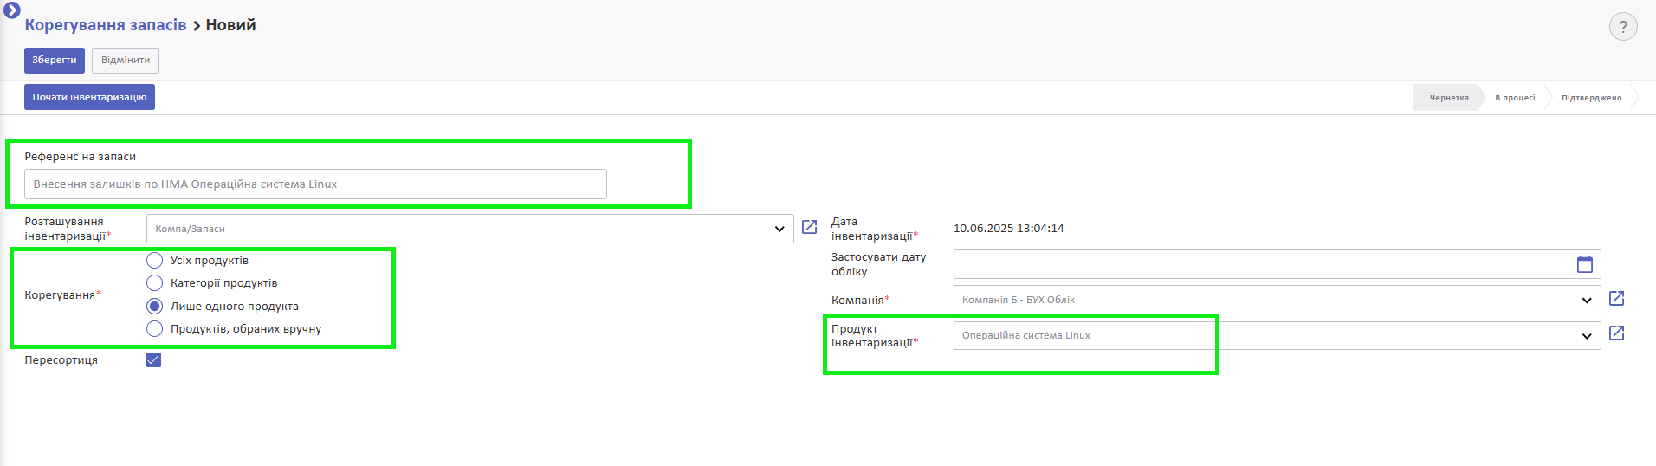Click the Операційна система Linux product field text
1656x466 pixels.
pyautogui.click(x=1026, y=335)
